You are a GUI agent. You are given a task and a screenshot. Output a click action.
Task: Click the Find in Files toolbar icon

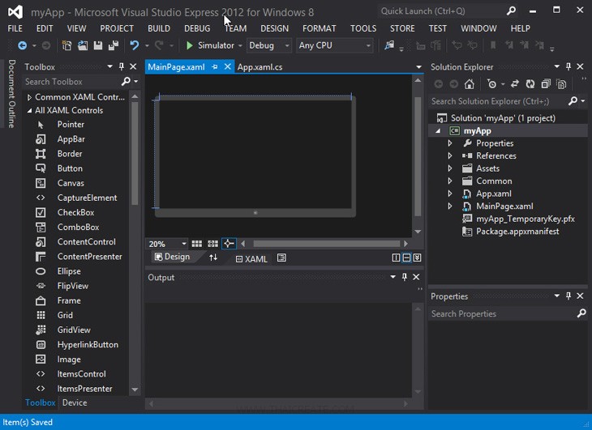point(389,45)
